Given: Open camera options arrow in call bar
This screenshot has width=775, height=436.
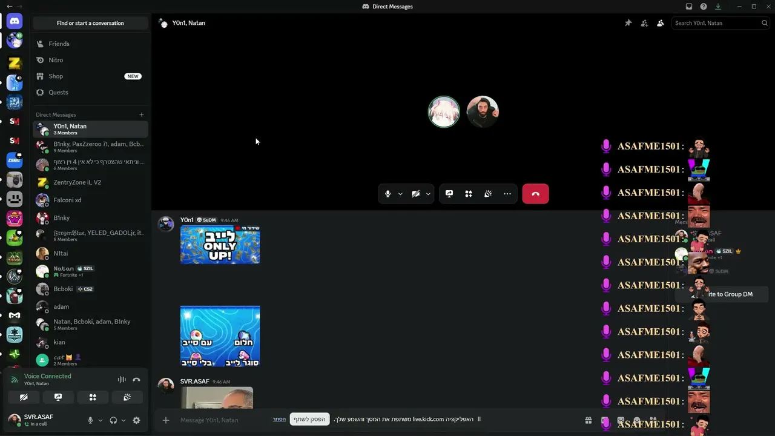Looking at the screenshot, I should (428, 194).
